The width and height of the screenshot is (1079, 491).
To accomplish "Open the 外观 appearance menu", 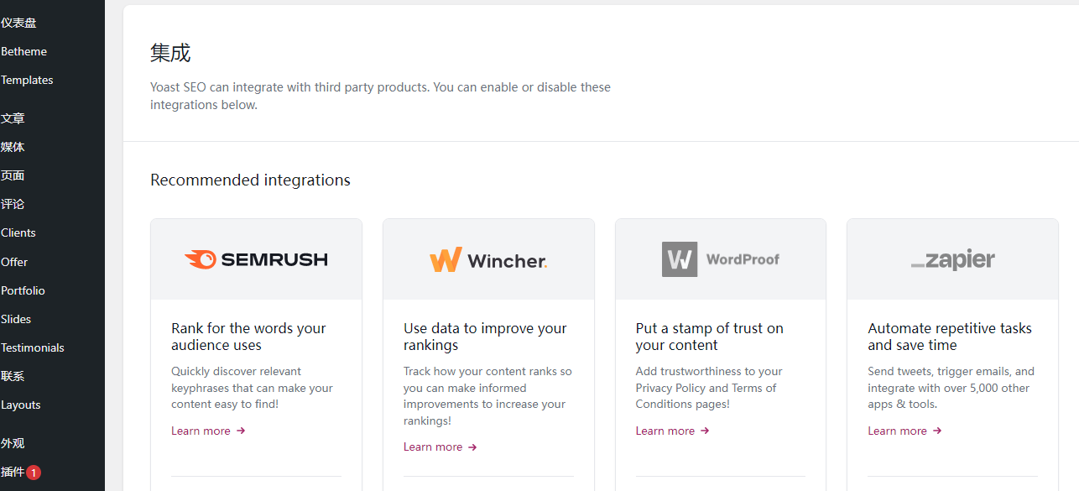I will (13, 443).
